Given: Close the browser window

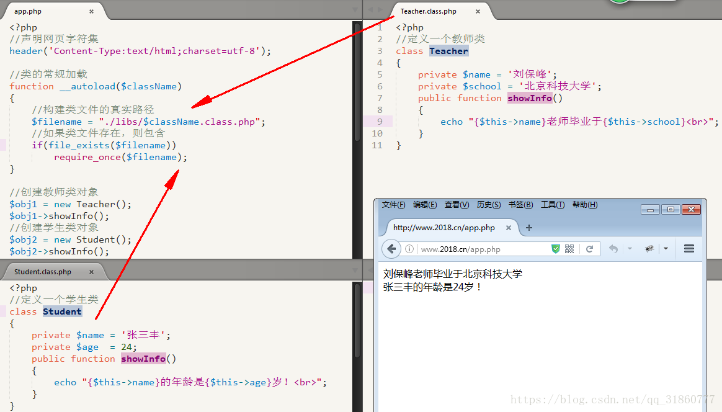Looking at the screenshot, I should pos(691,210).
